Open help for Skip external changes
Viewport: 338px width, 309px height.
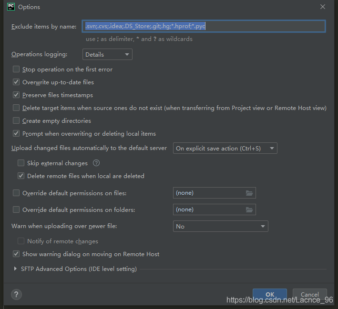pyautogui.click(x=96, y=163)
